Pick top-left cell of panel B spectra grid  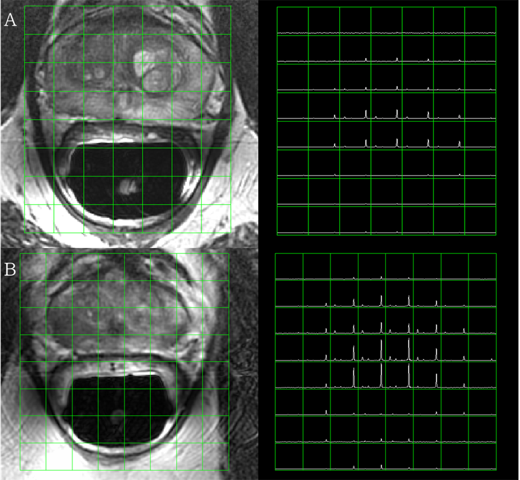[289, 267]
